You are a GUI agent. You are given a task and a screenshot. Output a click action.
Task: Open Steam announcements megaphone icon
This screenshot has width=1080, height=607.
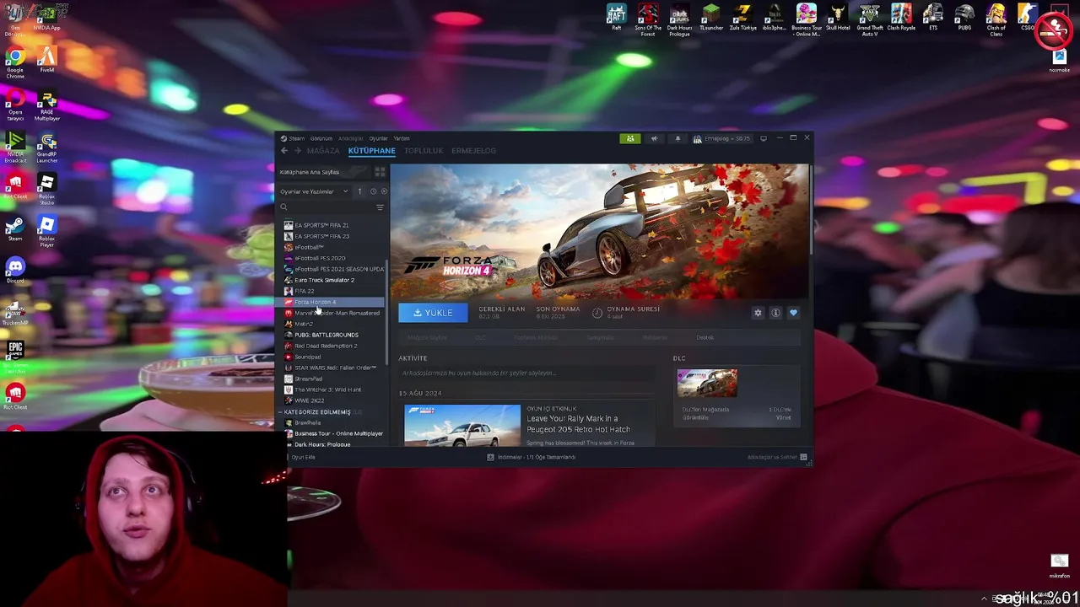pos(654,138)
